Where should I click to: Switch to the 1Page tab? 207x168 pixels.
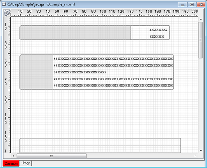pos(26,163)
